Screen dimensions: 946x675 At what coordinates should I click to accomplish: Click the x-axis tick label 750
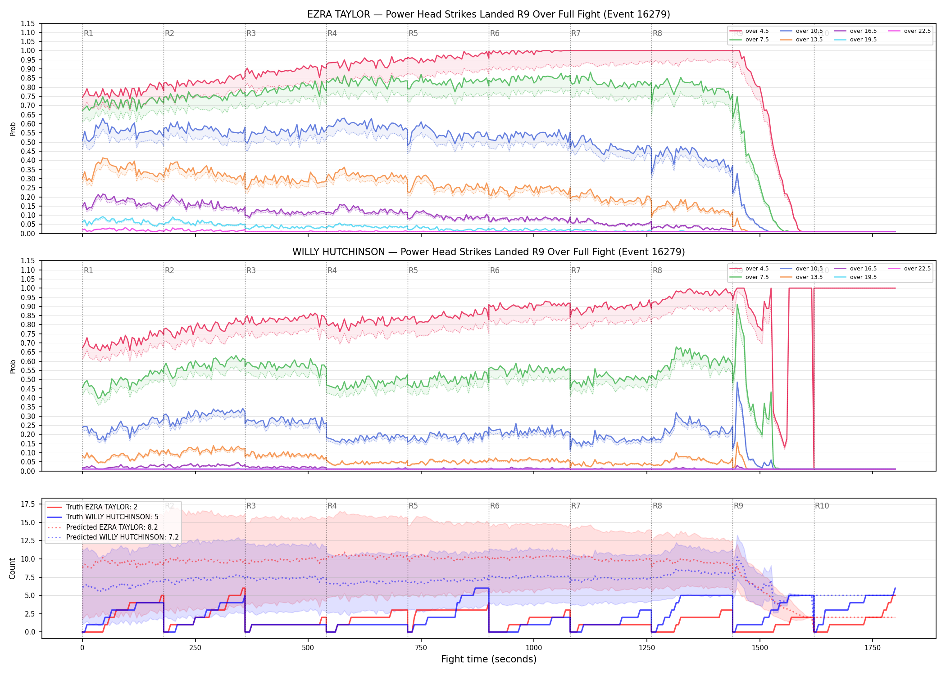pos(421,648)
